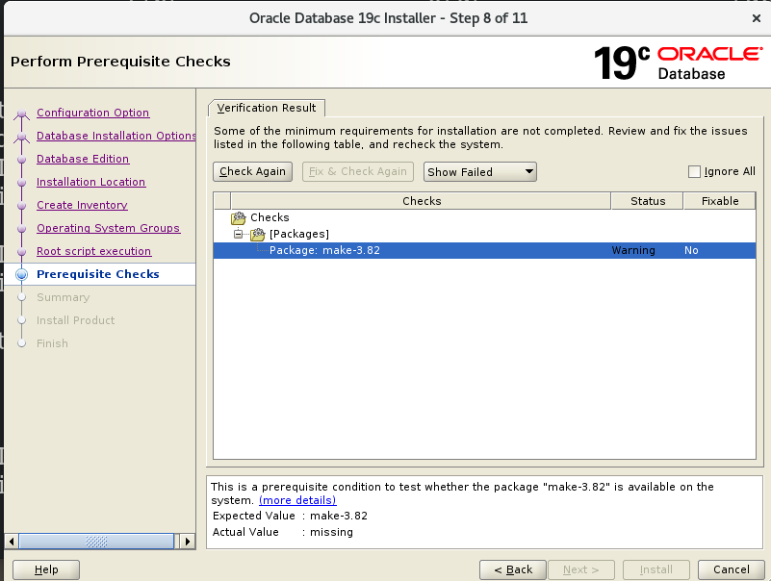This screenshot has height=581, width=771.
Task: Go to Operating System Groups step
Action: (x=108, y=228)
